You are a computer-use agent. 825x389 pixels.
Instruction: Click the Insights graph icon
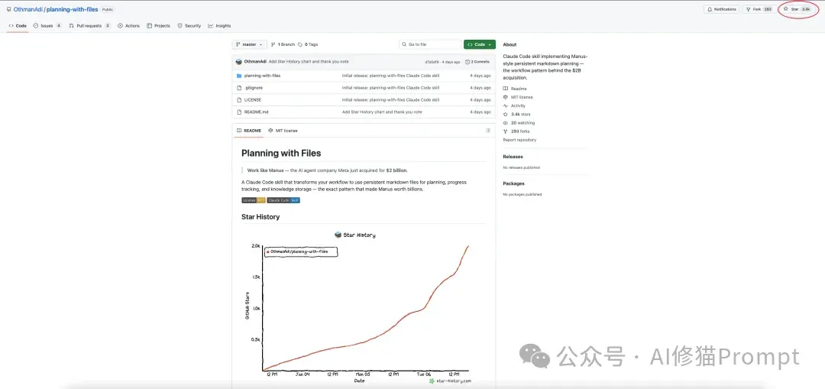pyautogui.click(x=211, y=25)
